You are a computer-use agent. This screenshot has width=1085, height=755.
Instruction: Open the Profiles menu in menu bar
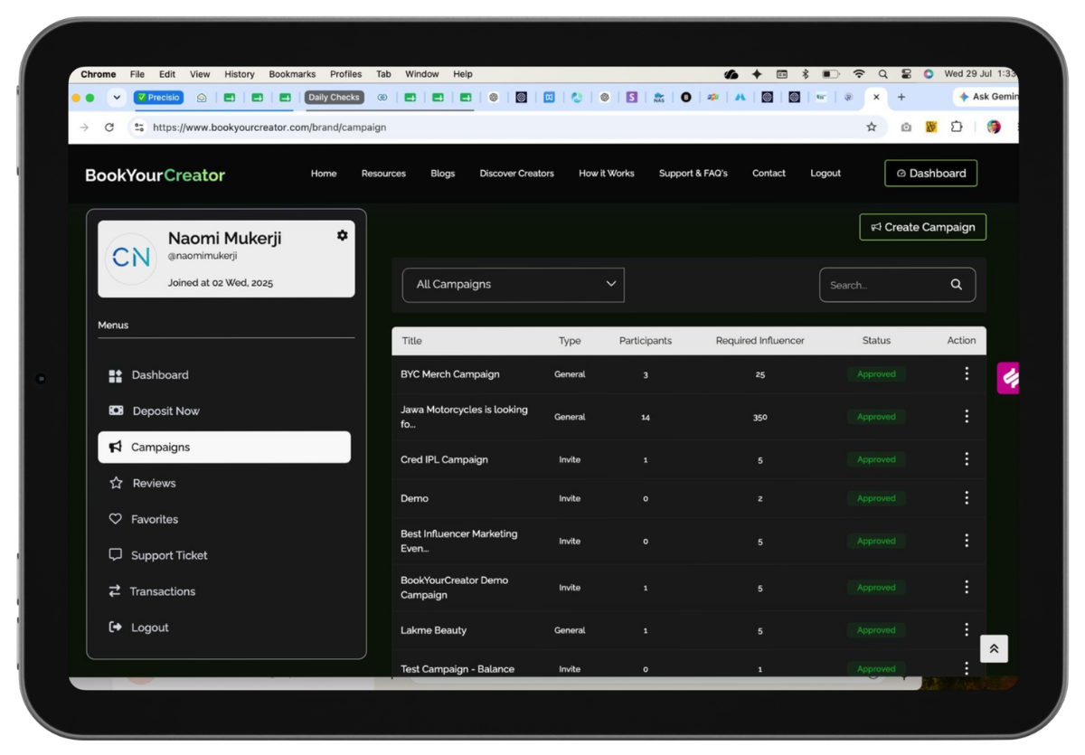tap(345, 74)
